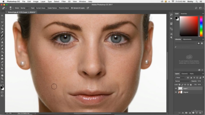Toggle Quick Mask mode
The image size is (205, 115).
click(x=2, y=92)
